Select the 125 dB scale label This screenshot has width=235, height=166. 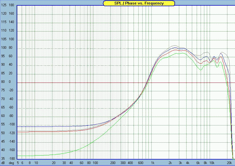point(4,5)
